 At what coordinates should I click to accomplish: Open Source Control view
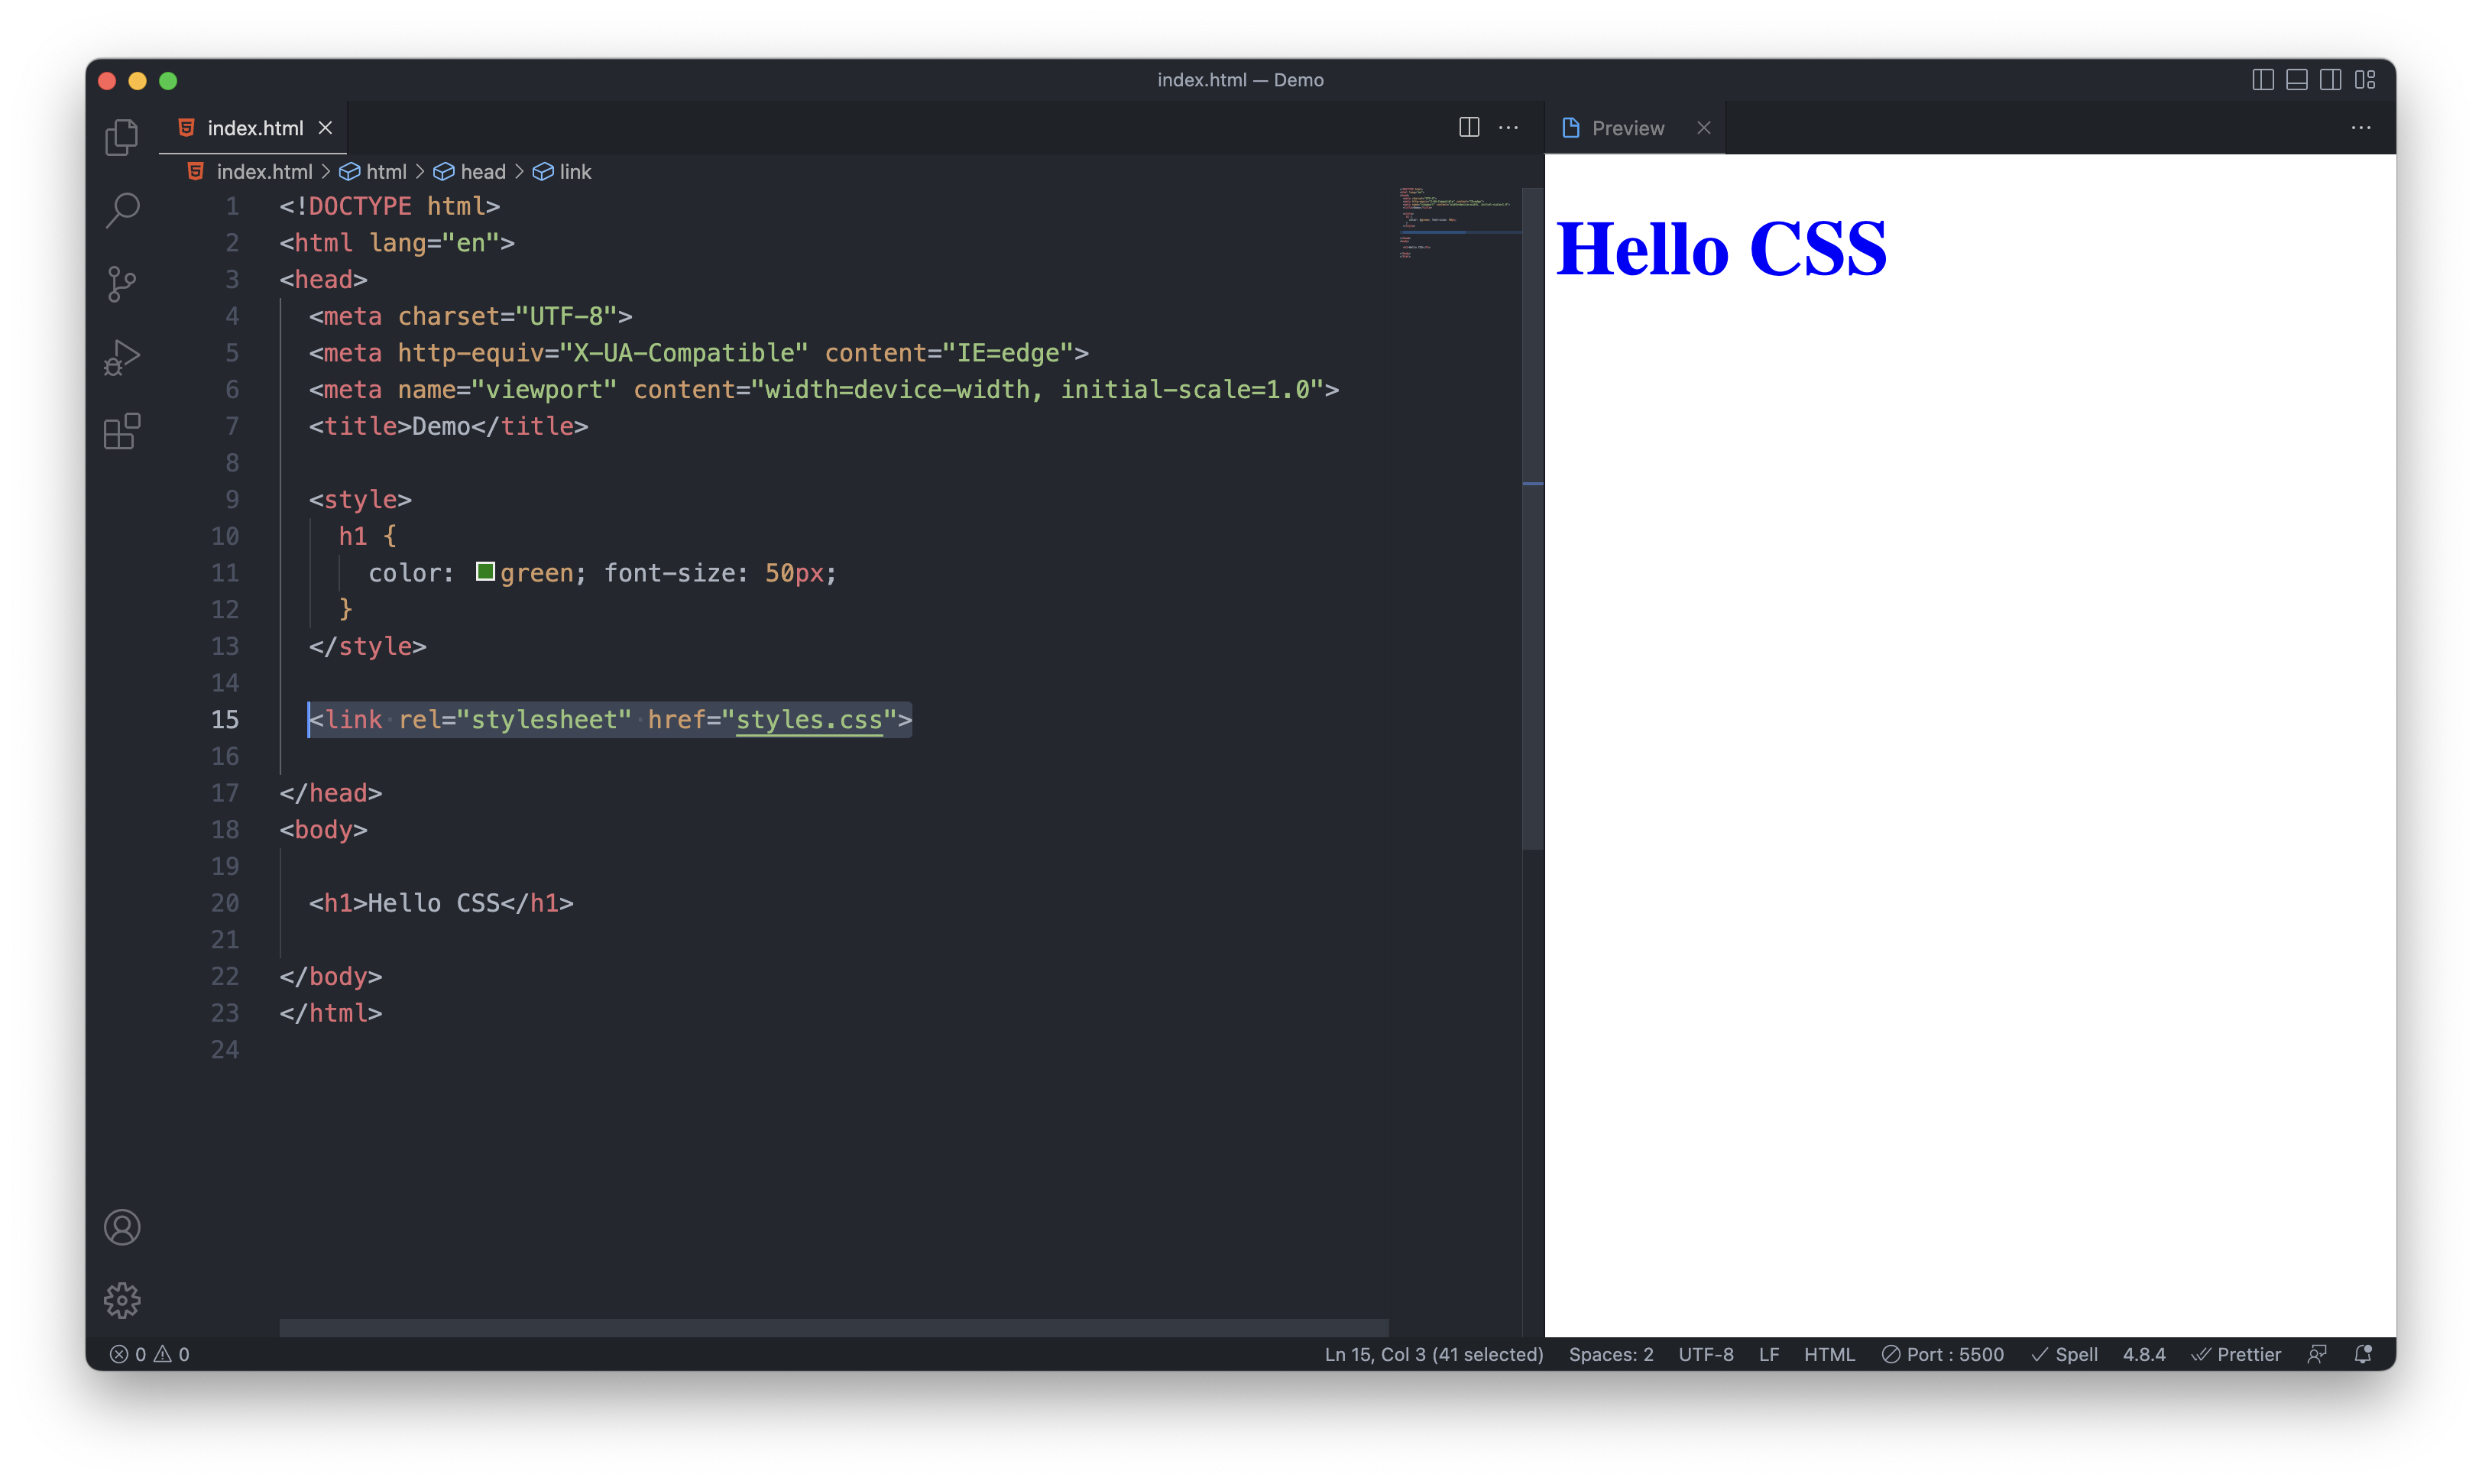pos(122,284)
